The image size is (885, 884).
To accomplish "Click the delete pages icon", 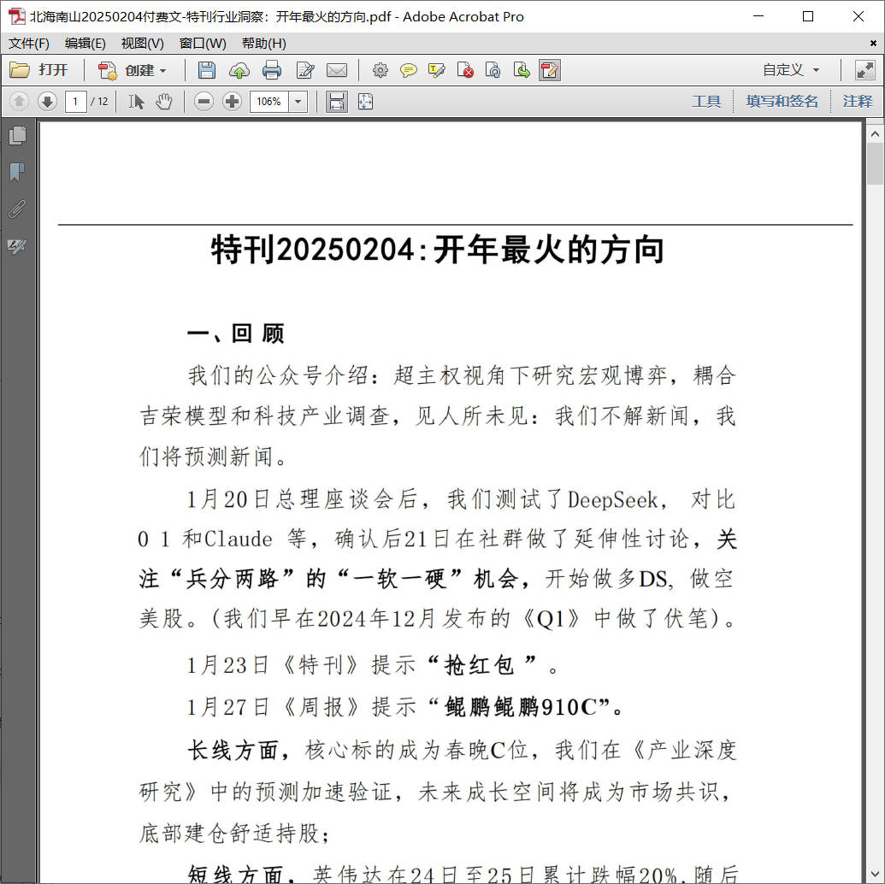I will click(x=465, y=70).
